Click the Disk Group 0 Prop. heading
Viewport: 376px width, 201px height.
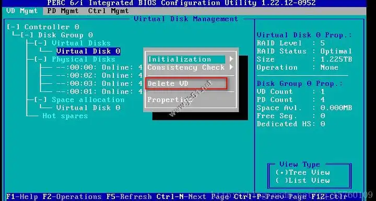point(300,84)
